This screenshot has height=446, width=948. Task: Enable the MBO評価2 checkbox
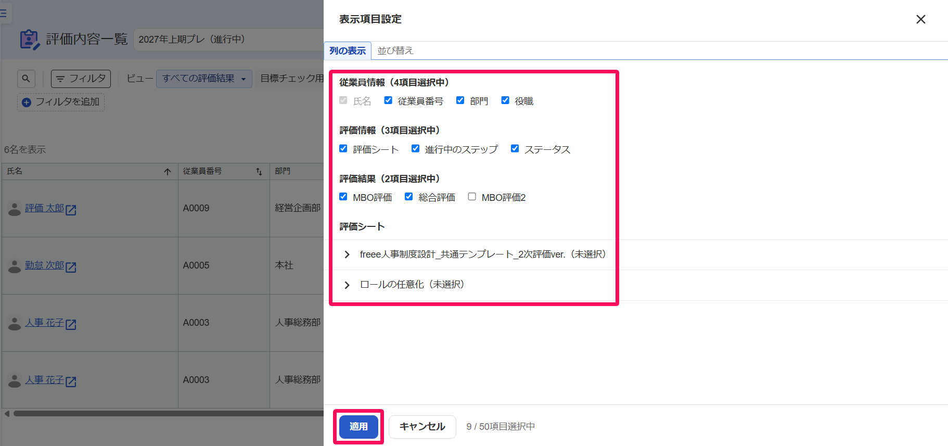472,197
